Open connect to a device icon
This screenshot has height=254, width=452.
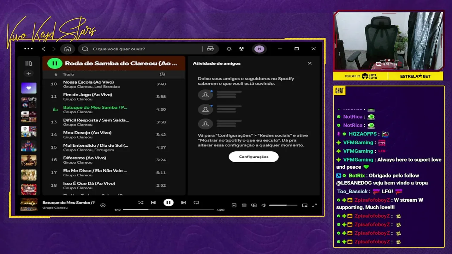[254, 205]
